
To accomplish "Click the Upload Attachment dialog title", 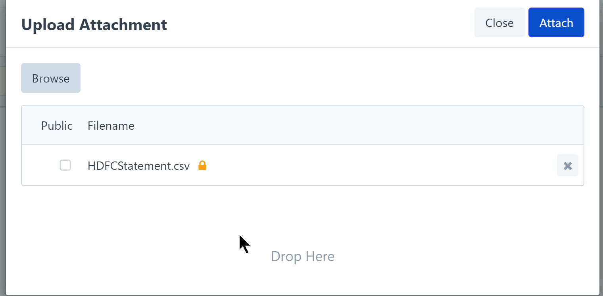I will tap(94, 25).
